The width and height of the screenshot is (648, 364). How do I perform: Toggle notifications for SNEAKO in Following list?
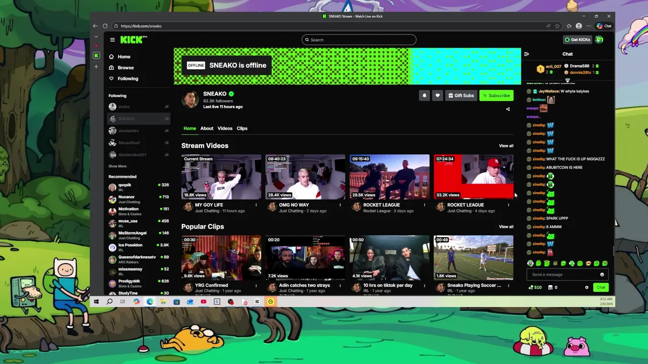tap(167, 119)
